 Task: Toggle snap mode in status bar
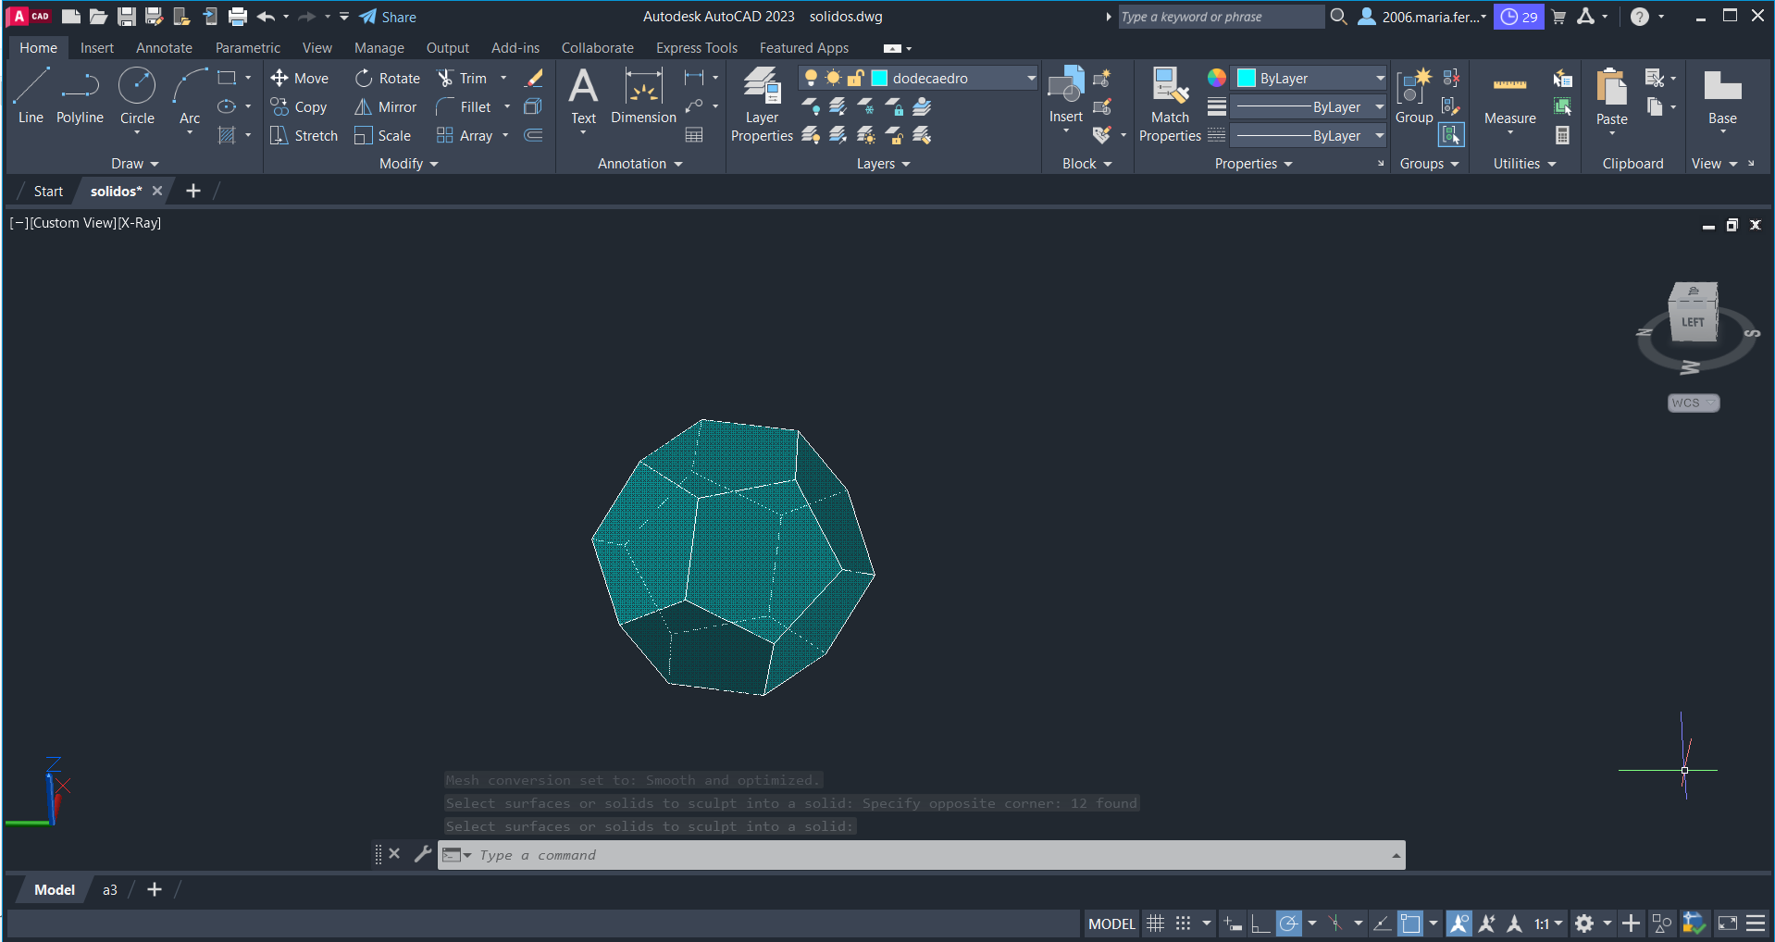[1183, 923]
